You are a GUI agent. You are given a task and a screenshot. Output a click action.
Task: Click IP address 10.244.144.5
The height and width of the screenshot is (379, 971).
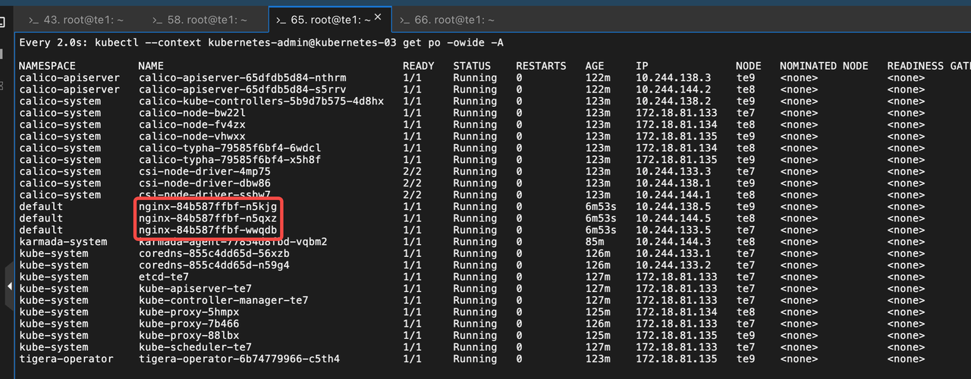point(674,218)
